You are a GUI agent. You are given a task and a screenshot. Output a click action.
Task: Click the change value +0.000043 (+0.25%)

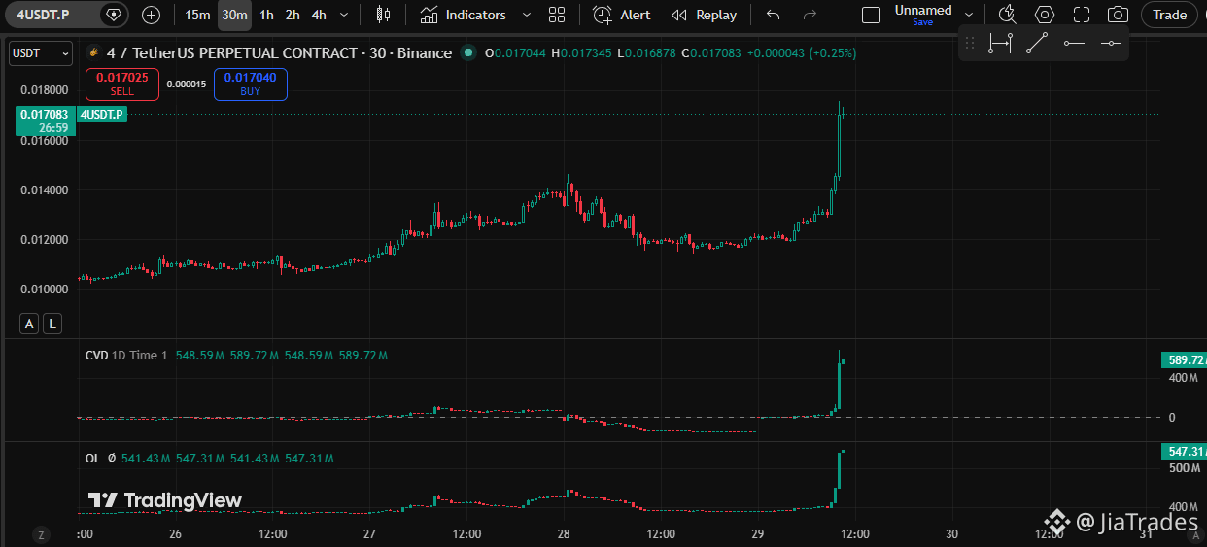click(x=802, y=53)
